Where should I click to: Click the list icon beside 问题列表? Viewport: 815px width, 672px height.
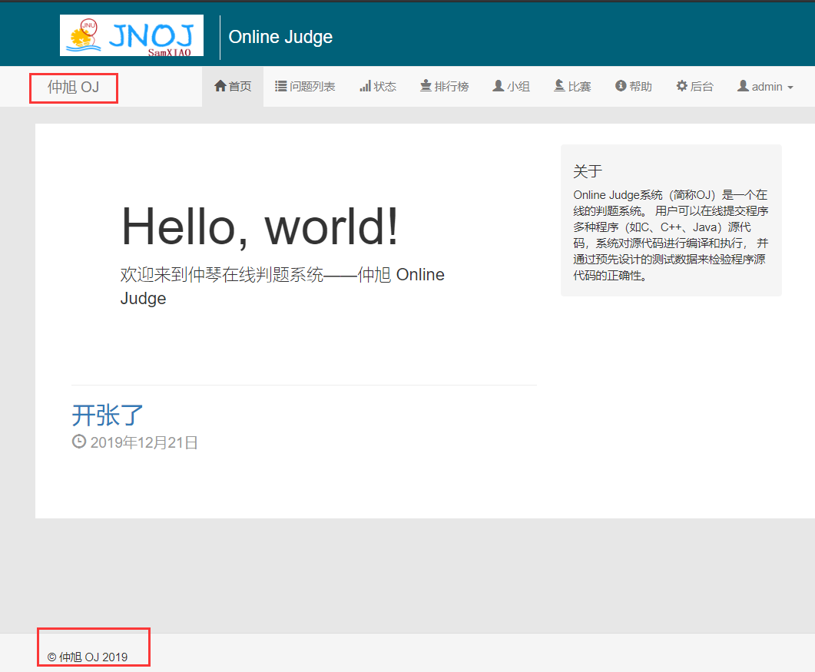click(281, 87)
